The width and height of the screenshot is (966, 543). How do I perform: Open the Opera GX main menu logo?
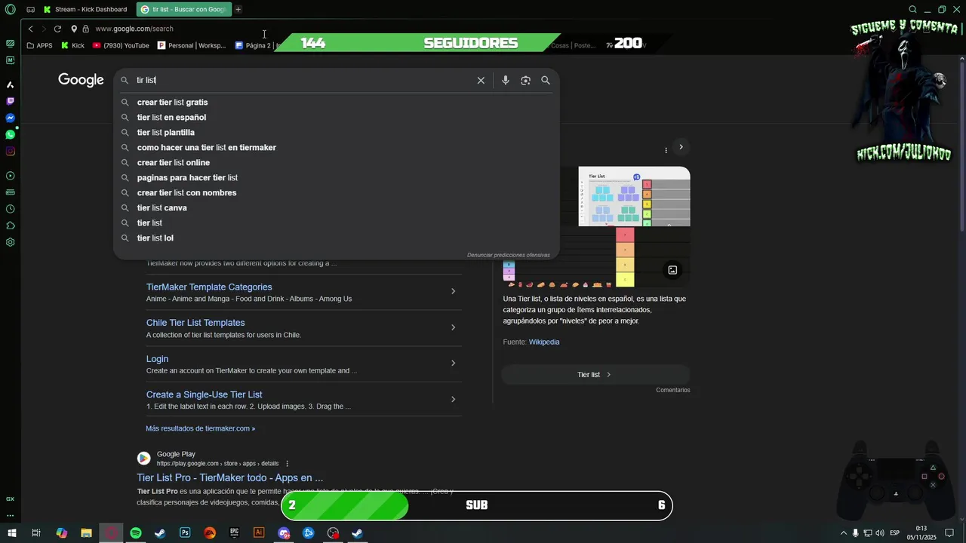click(10, 10)
